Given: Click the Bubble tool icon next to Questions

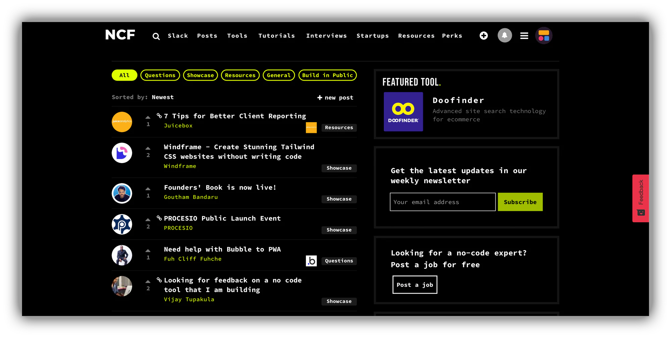Looking at the screenshot, I should 311,261.
